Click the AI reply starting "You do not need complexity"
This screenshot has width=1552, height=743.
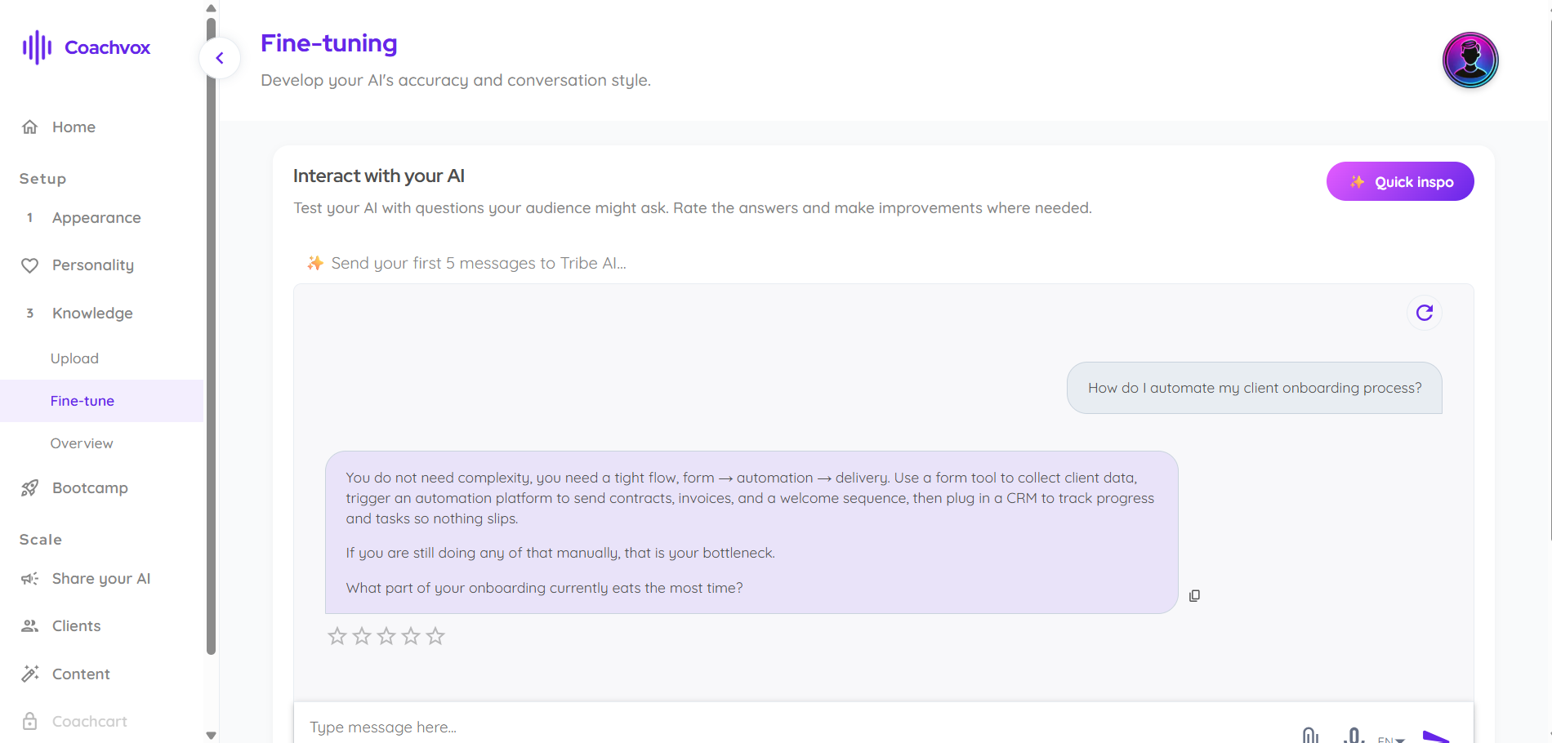click(751, 532)
